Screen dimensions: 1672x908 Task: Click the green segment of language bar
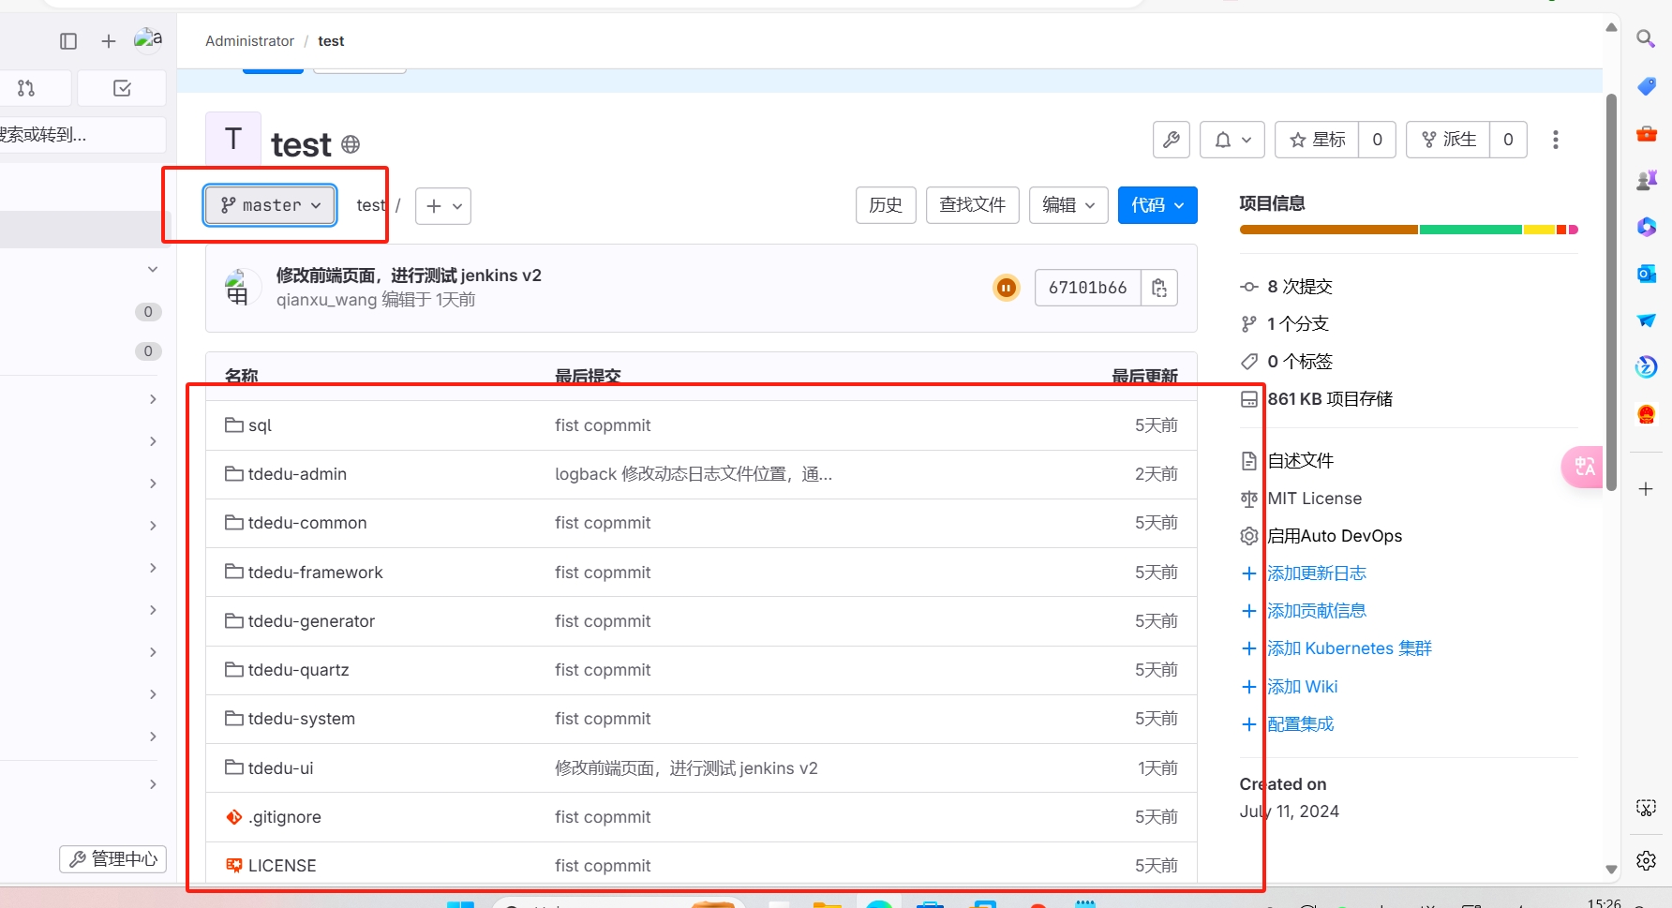point(1470,230)
